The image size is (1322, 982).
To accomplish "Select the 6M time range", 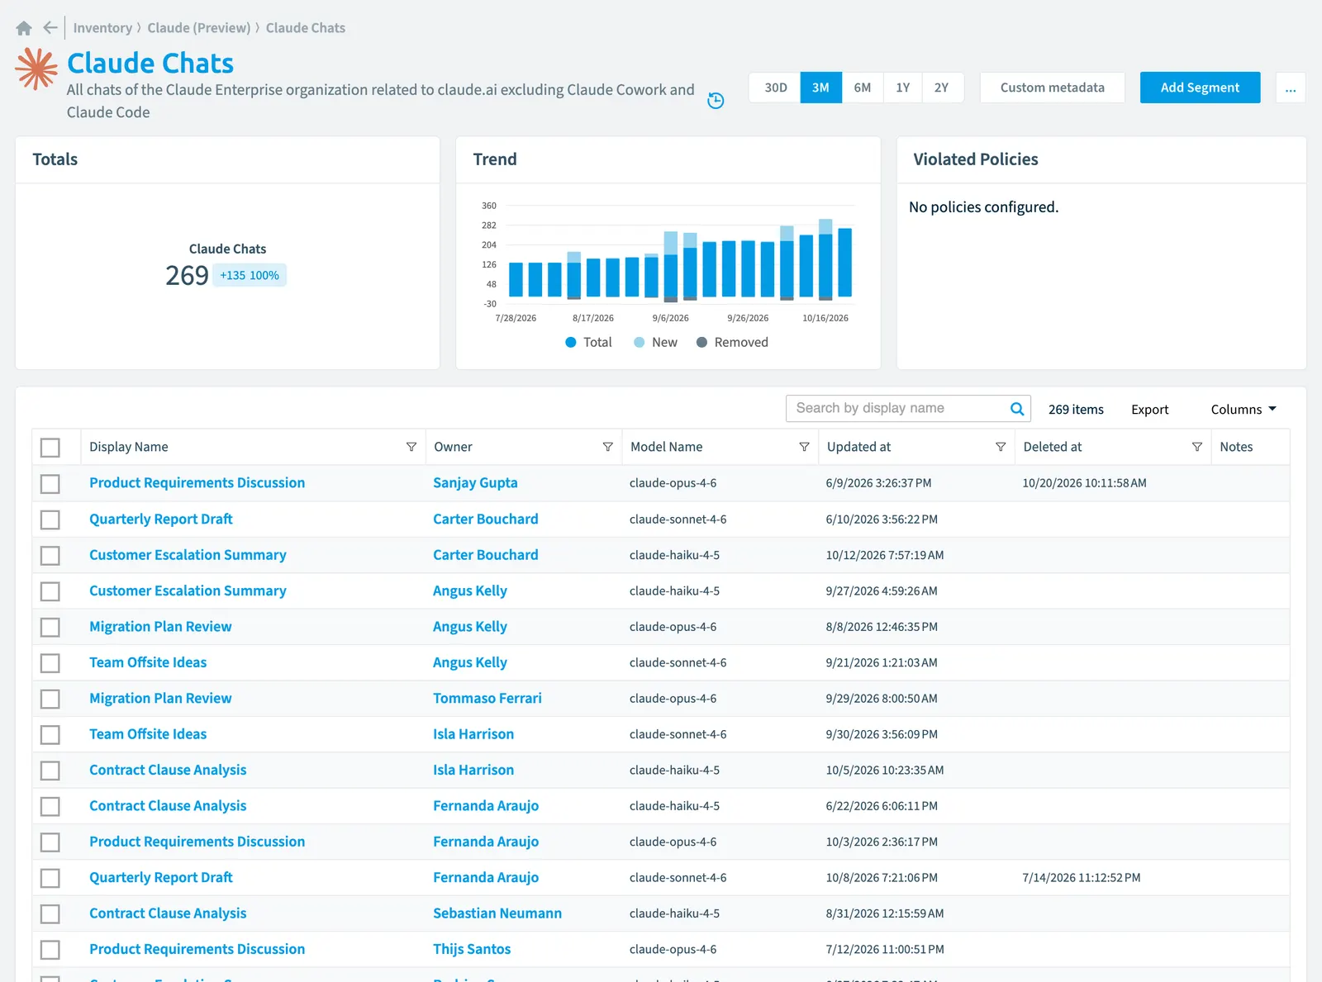I will click(863, 88).
